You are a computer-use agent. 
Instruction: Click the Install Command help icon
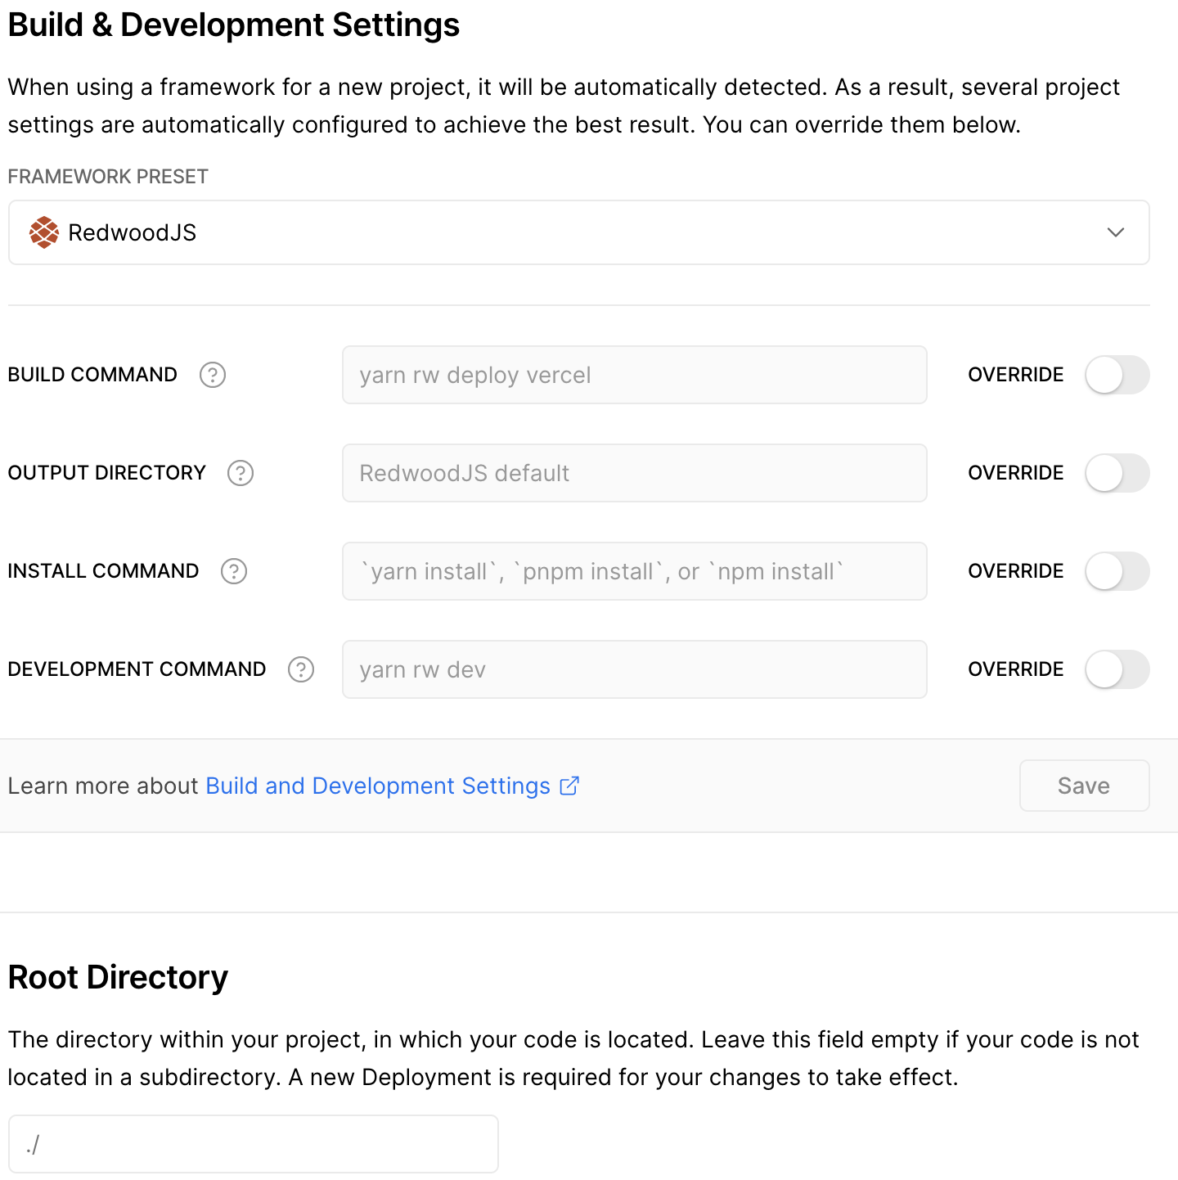click(x=234, y=571)
